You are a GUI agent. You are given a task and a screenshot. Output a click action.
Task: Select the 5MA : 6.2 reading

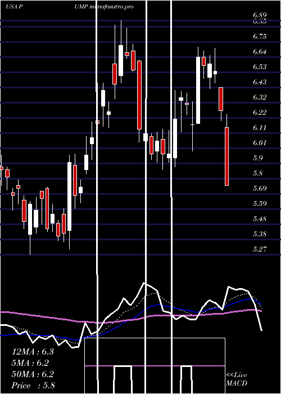pos(30,363)
